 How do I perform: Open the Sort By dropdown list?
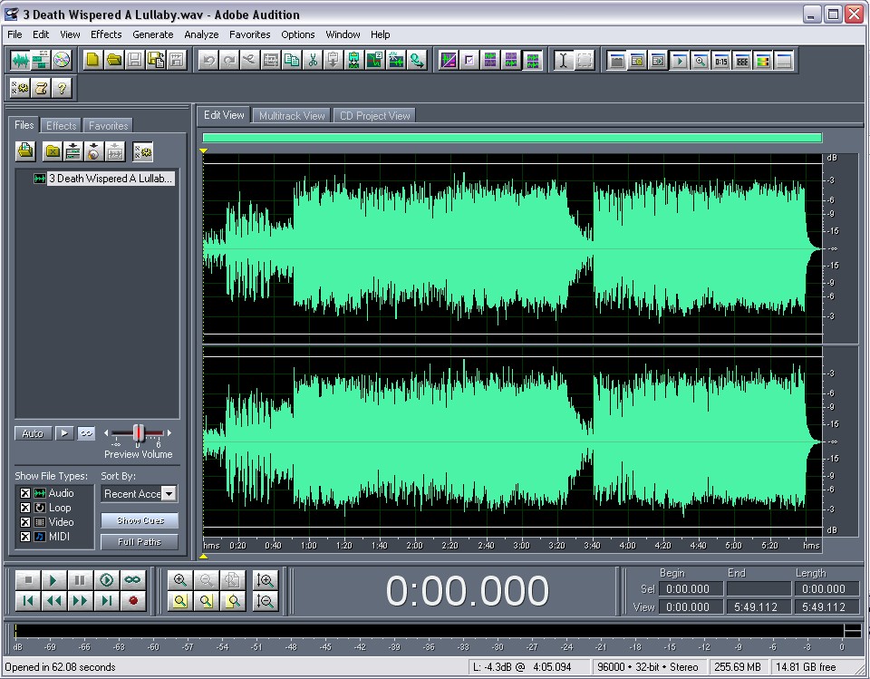click(x=169, y=494)
